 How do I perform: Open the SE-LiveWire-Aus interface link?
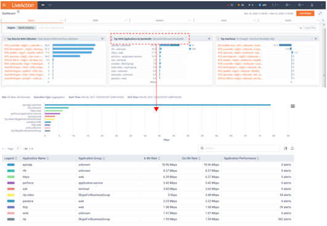(x=240, y=45)
